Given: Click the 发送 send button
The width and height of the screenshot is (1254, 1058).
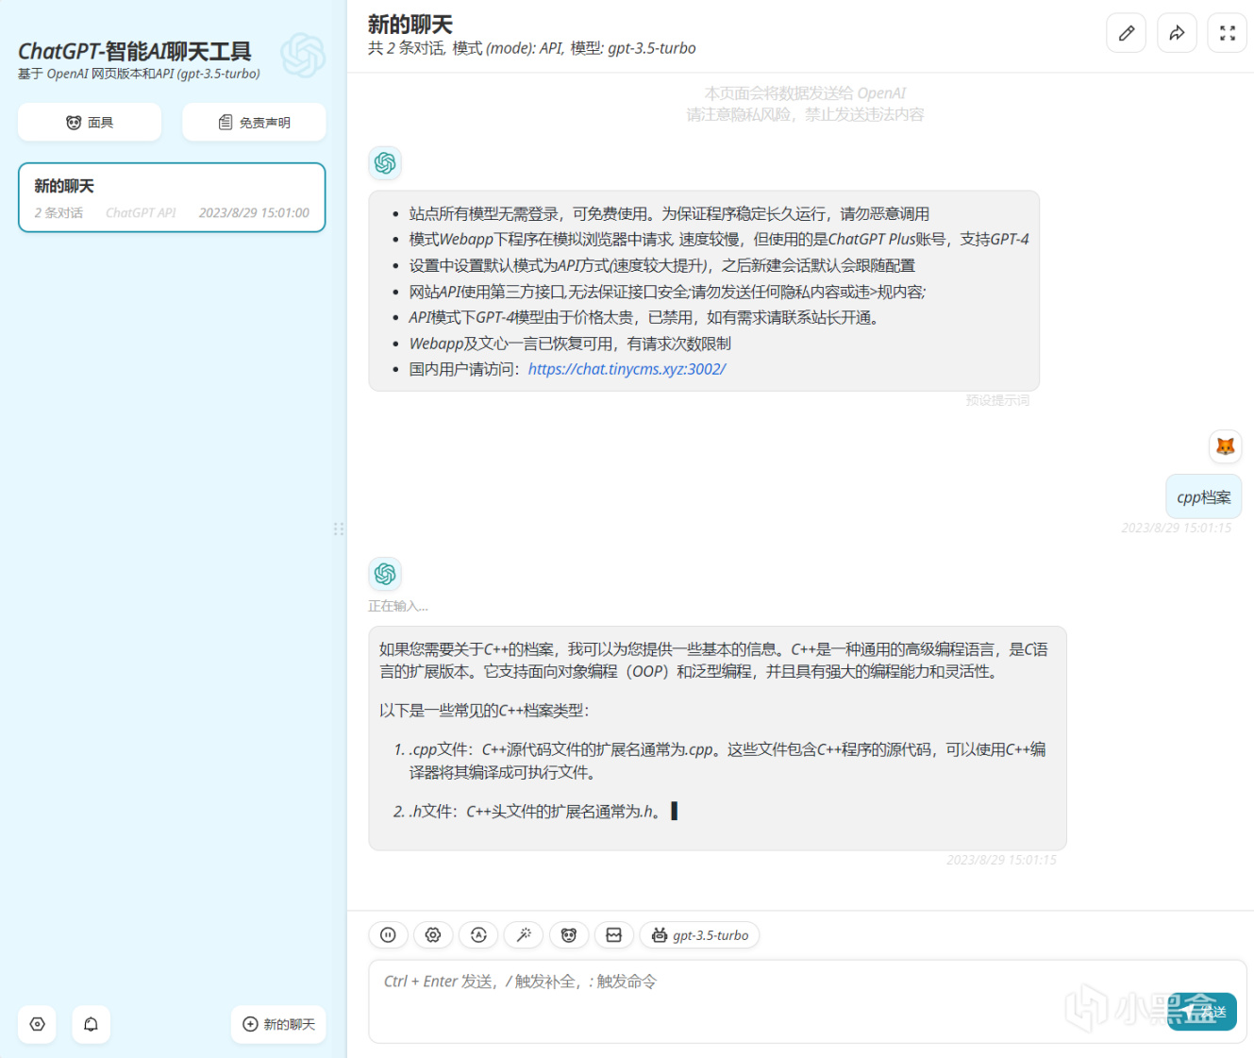Looking at the screenshot, I should pyautogui.click(x=1202, y=1012).
